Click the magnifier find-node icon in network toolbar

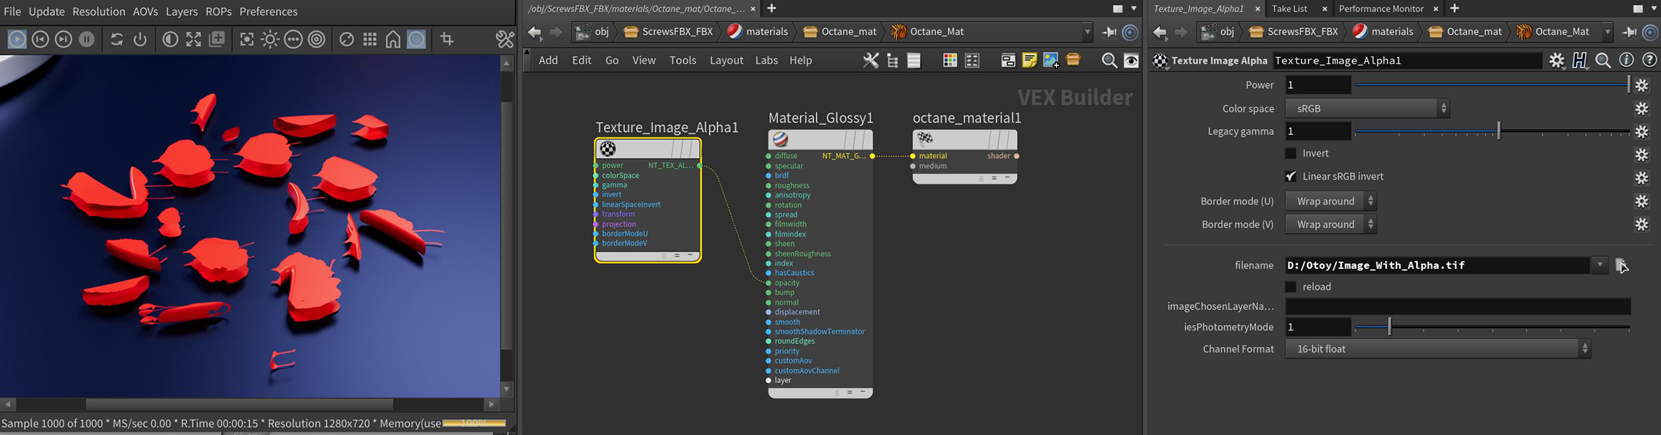(x=1109, y=61)
